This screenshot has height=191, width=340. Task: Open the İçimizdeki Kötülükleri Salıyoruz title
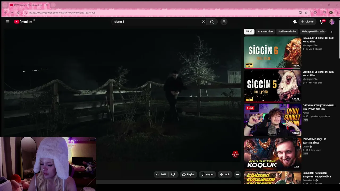[317, 175]
